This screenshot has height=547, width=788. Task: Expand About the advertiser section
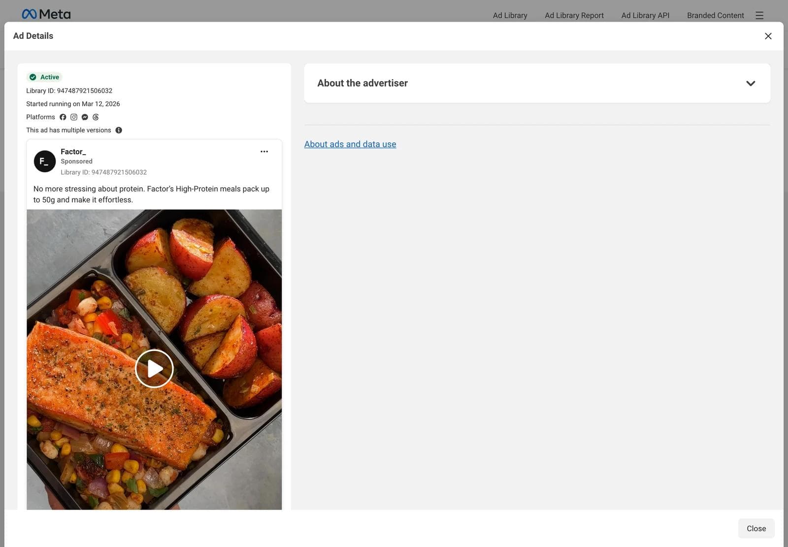click(x=750, y=83)
